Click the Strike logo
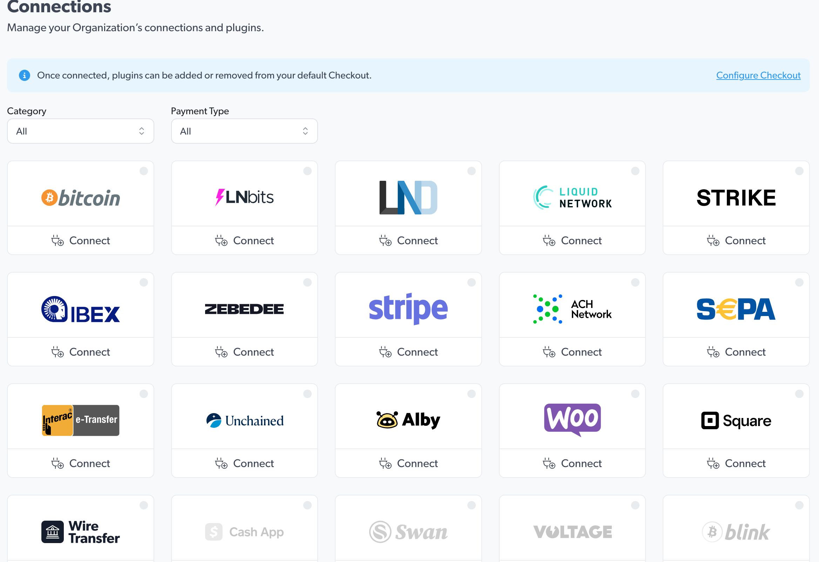819x562 pixels. pyautogui.click(x=736, y=198)
